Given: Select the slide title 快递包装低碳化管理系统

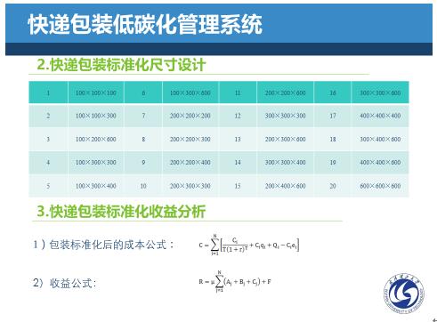Looking at the screenshot, I should 145,24.
